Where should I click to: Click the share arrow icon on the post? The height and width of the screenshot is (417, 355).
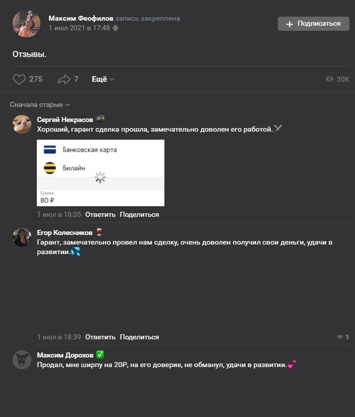coord(64,79)
